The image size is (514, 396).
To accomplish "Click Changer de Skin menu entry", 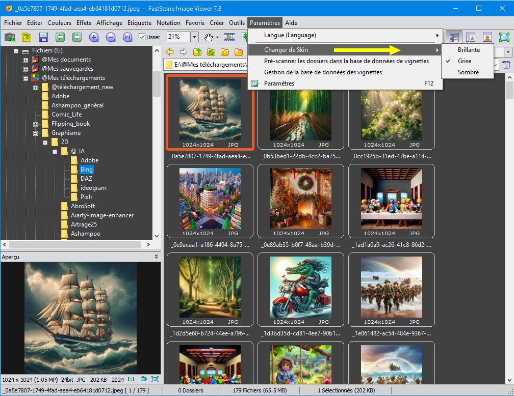I will pos(345,50).
